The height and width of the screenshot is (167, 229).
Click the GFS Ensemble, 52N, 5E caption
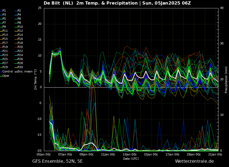click(x=58, y=161)
